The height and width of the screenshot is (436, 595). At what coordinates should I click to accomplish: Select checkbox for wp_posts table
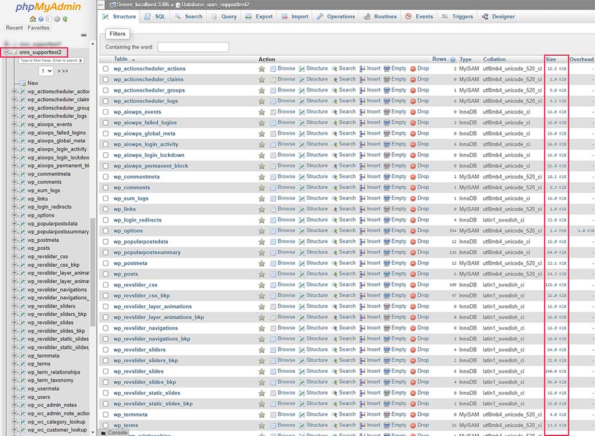[x=106, y=274]
